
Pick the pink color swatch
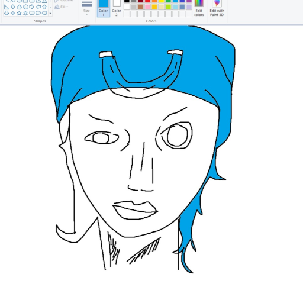[147, 7]
